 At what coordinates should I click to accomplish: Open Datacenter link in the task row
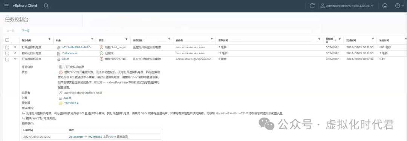coord(70,53)
